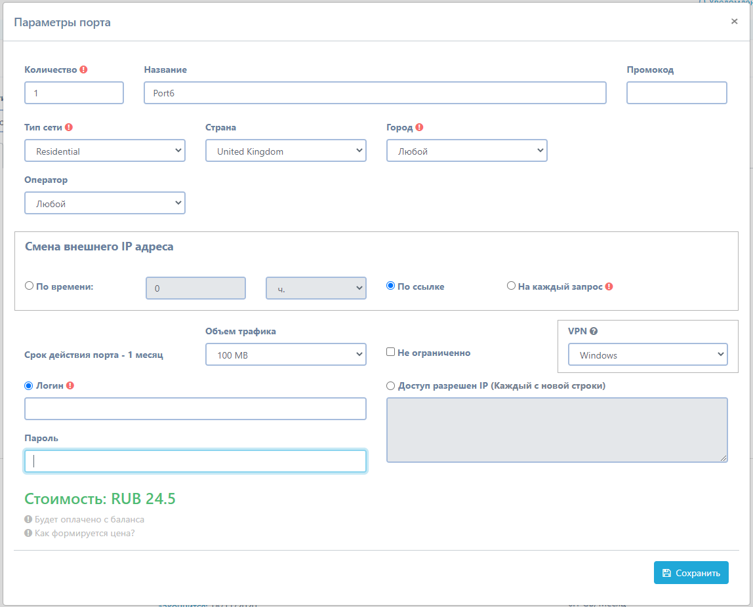Close the Параметры порта dialog
Viewport: 753px width, 607px height.
[734, 22]
